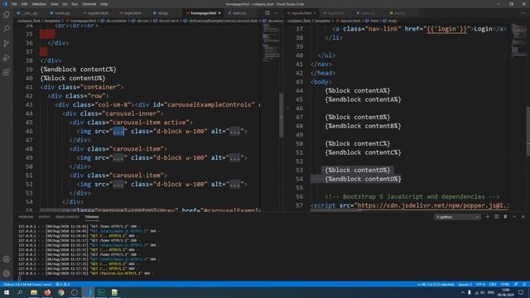Open the Run and Debug view
This screenshot has width=530, height=298.
7,58
